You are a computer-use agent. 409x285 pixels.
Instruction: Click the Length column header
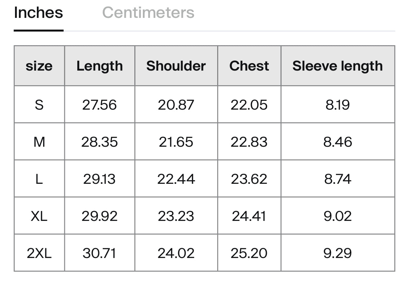coord(99,66)
